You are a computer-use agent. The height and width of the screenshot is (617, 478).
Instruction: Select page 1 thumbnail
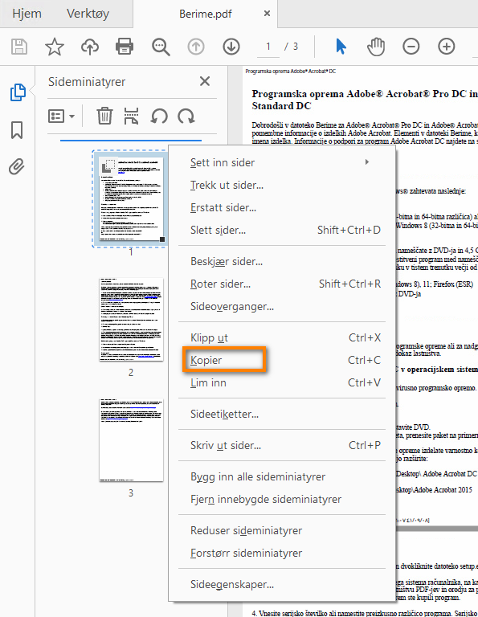tap(131, 198)
